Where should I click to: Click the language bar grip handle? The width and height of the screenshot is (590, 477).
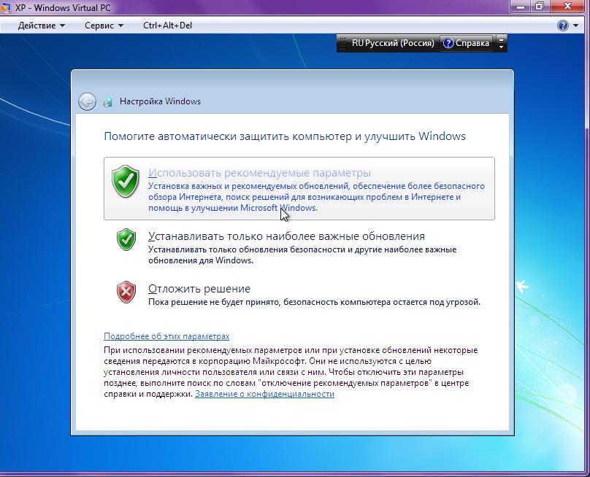coord(342,43)
